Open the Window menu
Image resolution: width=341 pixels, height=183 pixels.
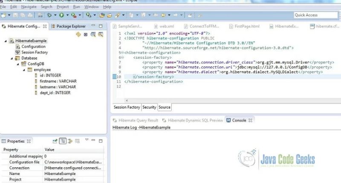click(x=92, y=7)
